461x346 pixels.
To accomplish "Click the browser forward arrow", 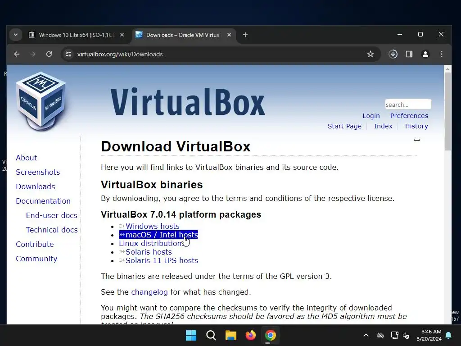I will tap(32, 54).
